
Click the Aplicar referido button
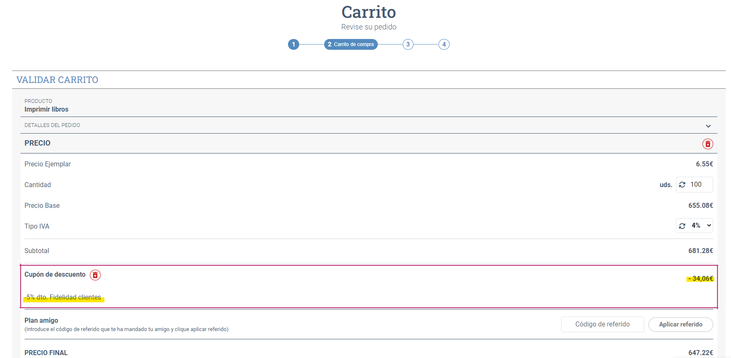tap(680, 324)
